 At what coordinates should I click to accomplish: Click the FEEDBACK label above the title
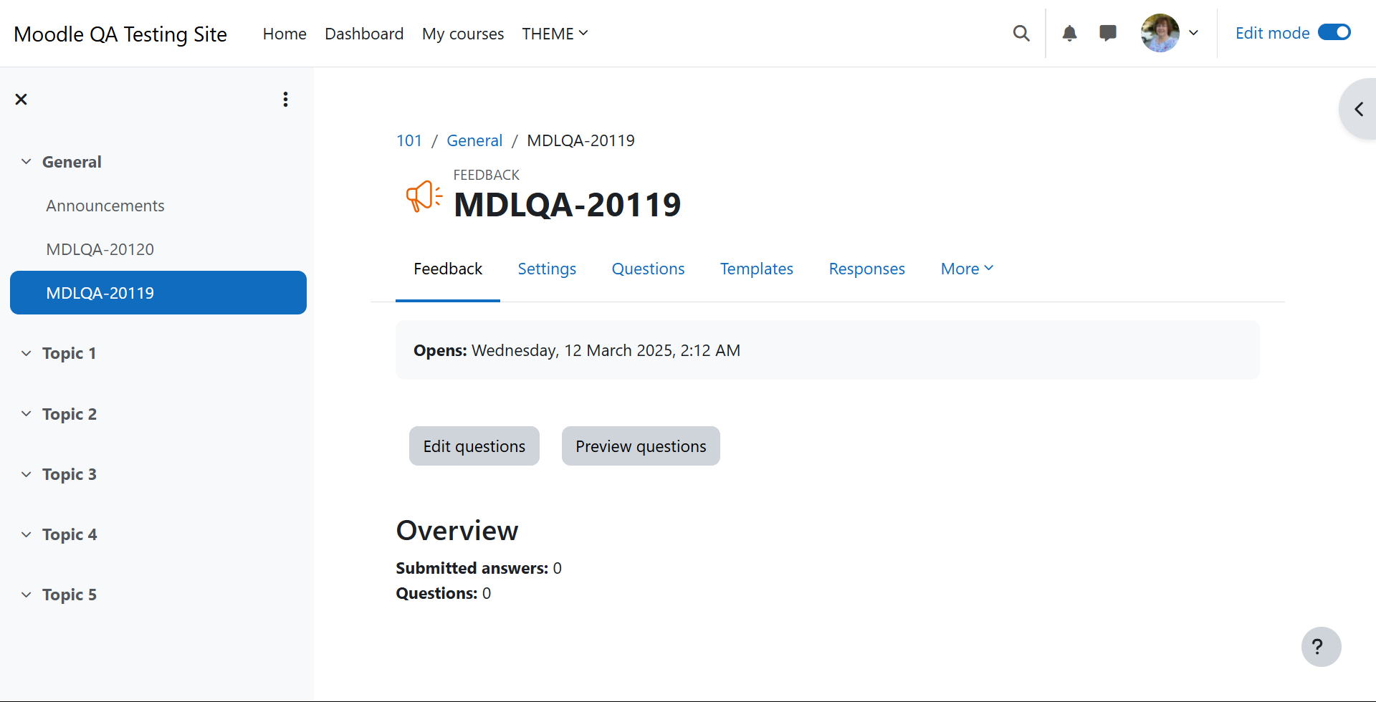tap(486, 175)
